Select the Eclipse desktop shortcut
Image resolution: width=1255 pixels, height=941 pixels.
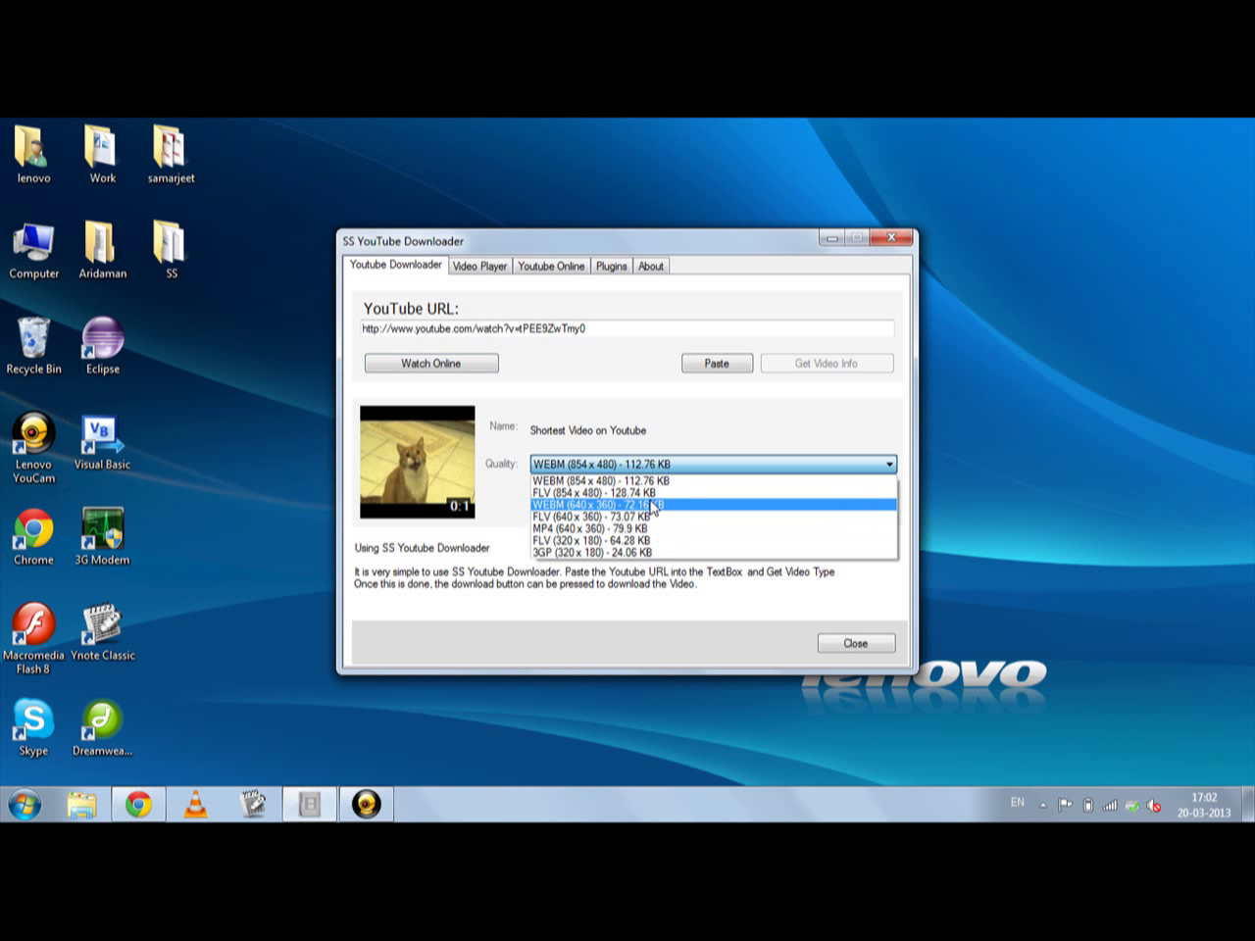click(102, 346)
